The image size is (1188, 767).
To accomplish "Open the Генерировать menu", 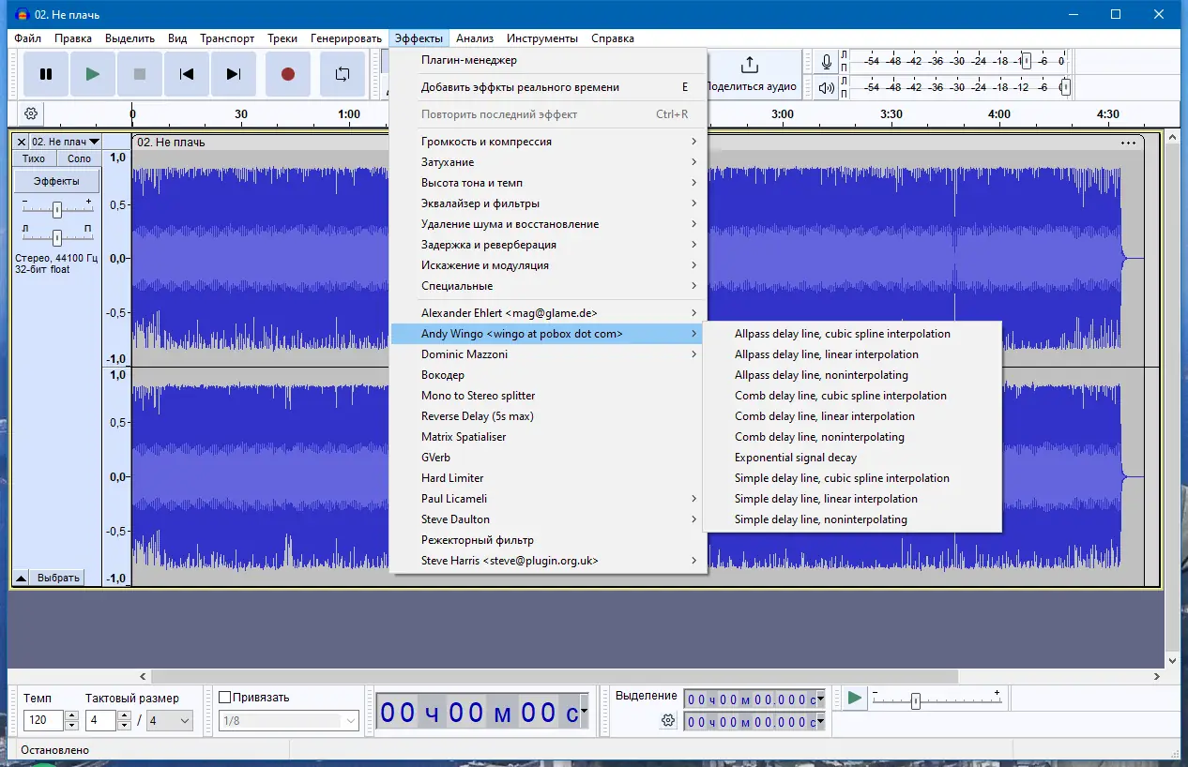I will click(x=346, y=38).
